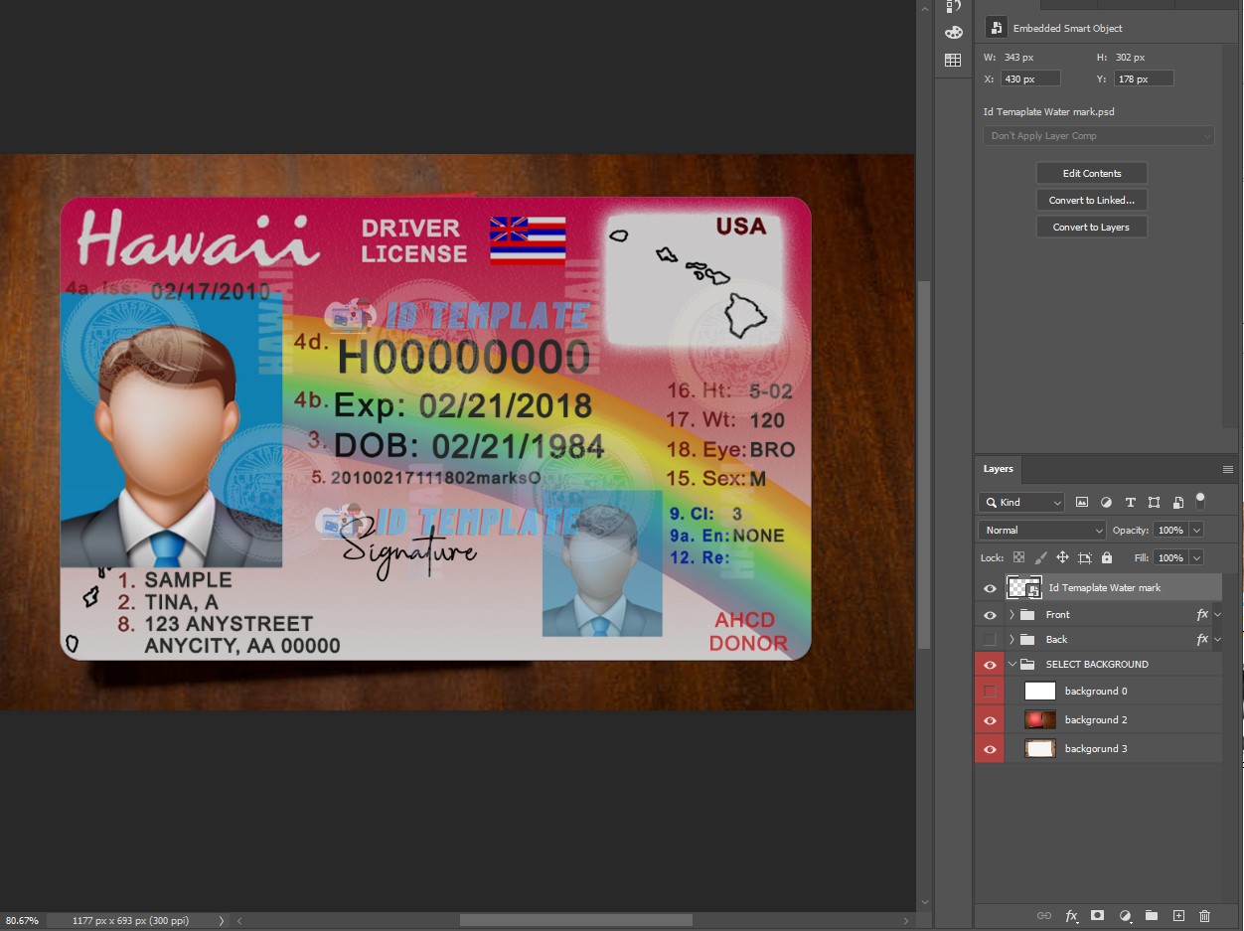Image resolution: width=1244 pixels, height=931 pixels.
Task: Expand Back group effects chevron
Action: click(x=1217, y=640)
